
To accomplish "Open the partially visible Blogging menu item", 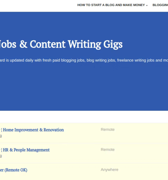I will 160,5.
